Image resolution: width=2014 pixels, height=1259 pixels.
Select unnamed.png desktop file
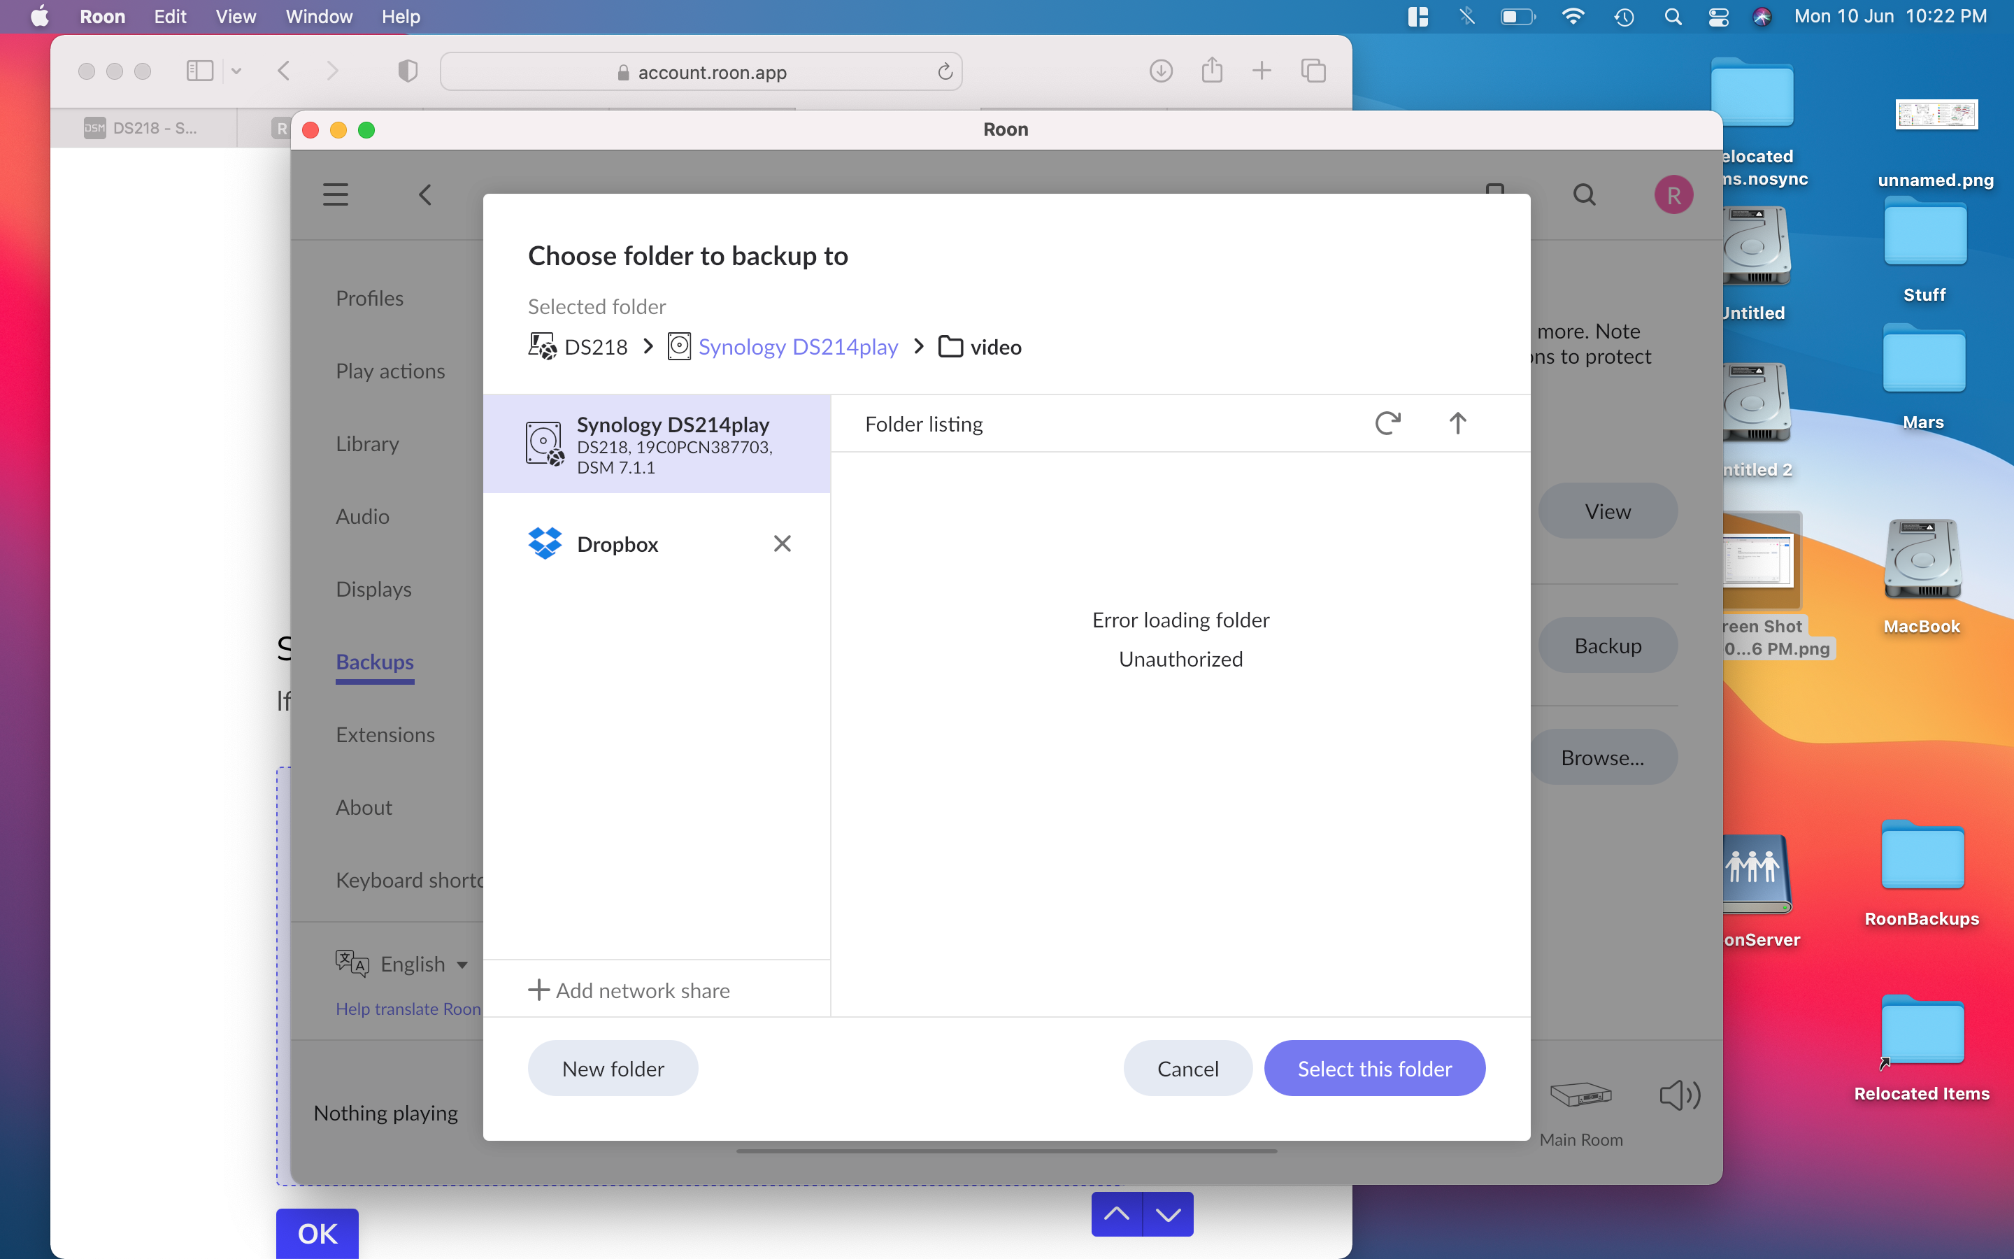click(1936, 143)
